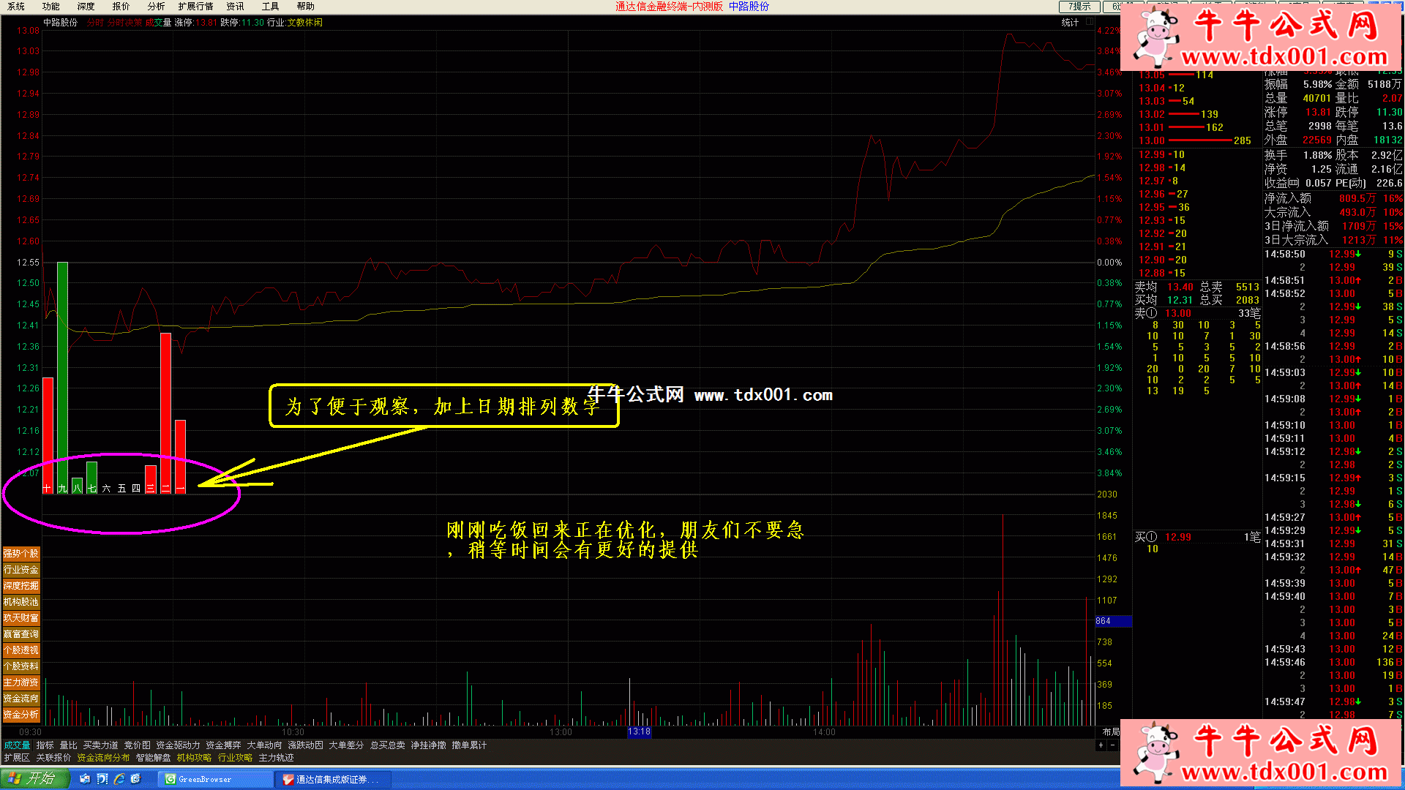Open the 扩展行情 menu
This screenshot has width=1405, height=790.
point(195,7)
